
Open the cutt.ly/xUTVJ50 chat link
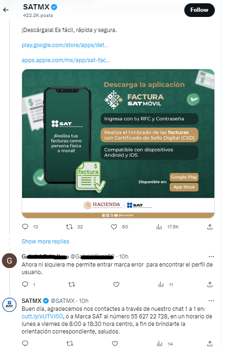pyautogui.click(x=42, y=317)
